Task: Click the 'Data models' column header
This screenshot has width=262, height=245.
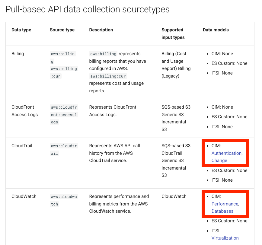Action: click(x=216, y=30)
